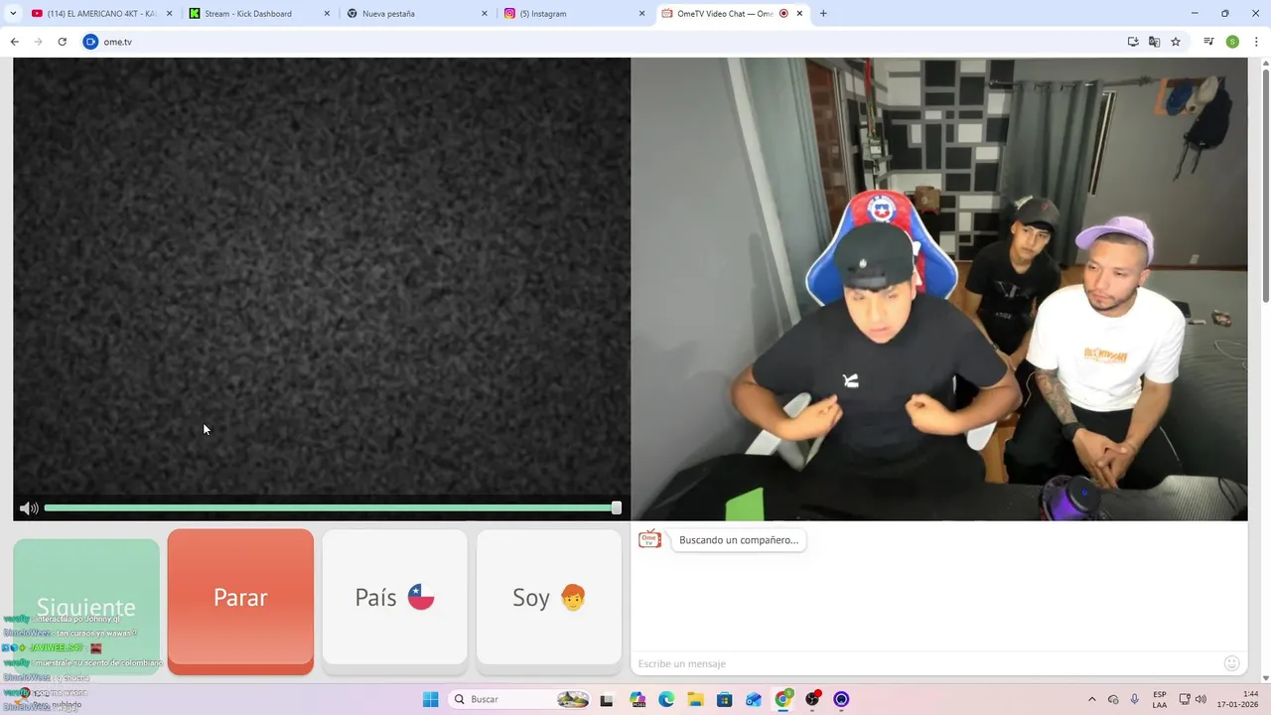
Task: Open the Windows Start menu
Action: click(430, 699)
